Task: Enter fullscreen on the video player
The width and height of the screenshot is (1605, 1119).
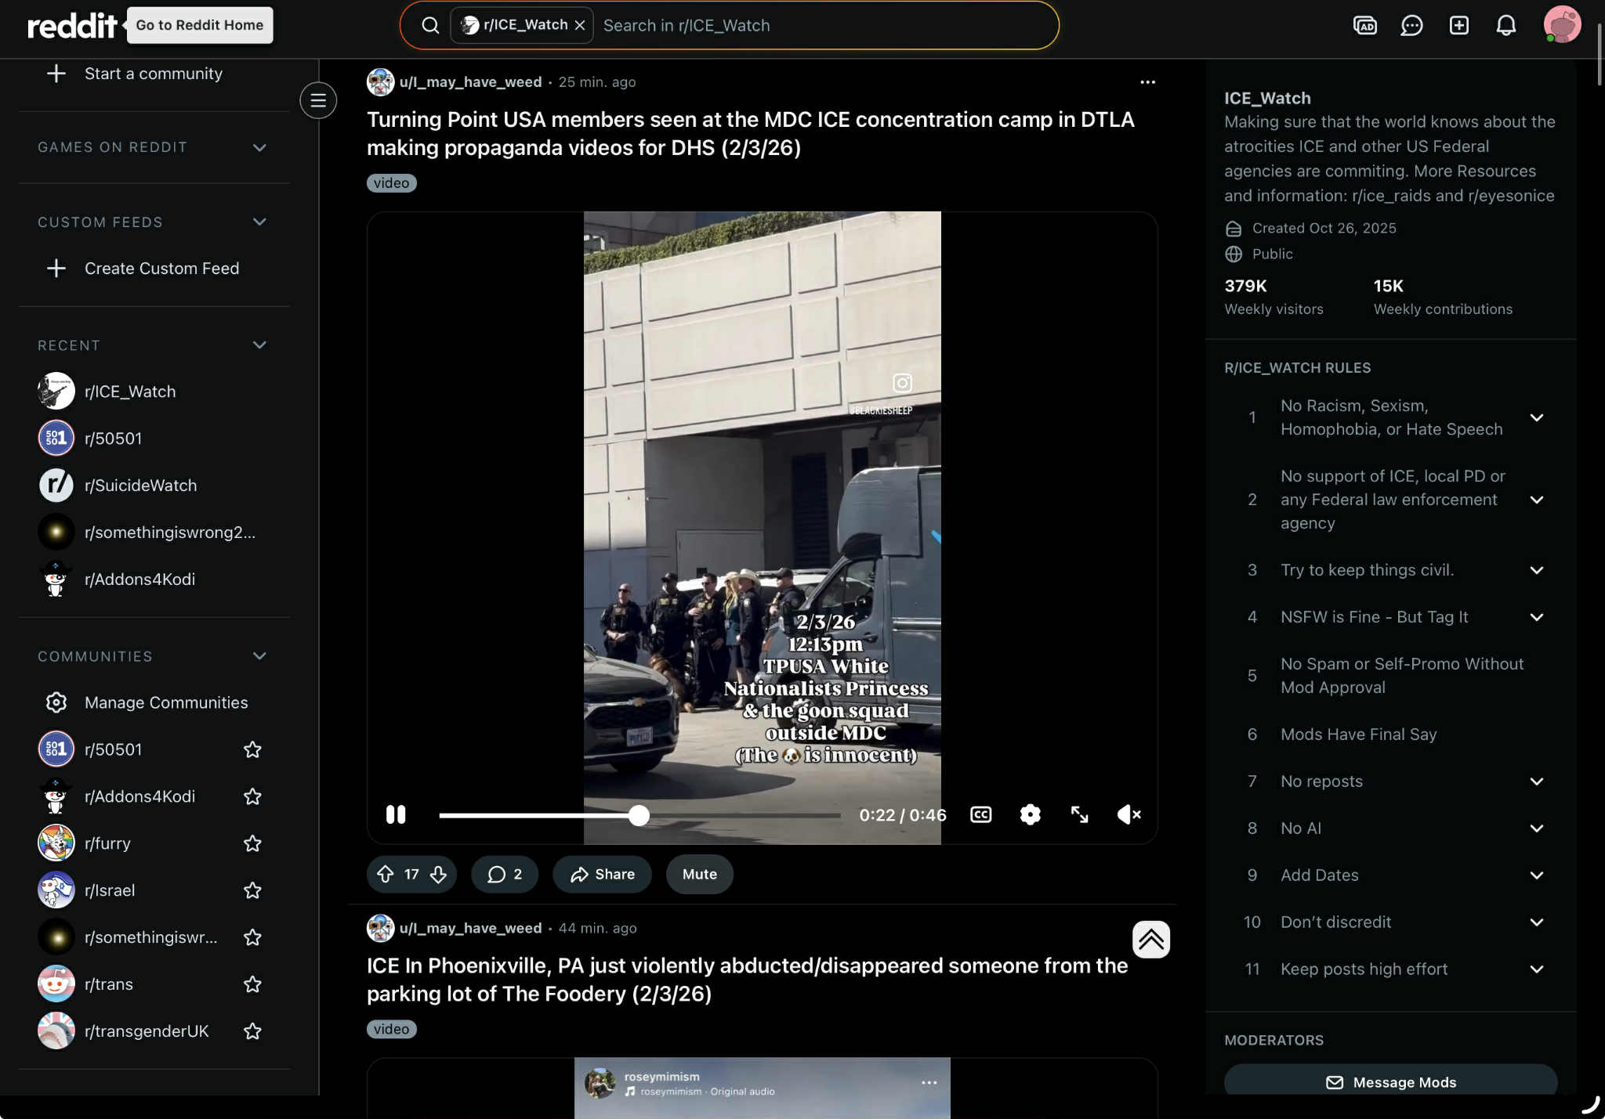Action: pos(1079,814)
